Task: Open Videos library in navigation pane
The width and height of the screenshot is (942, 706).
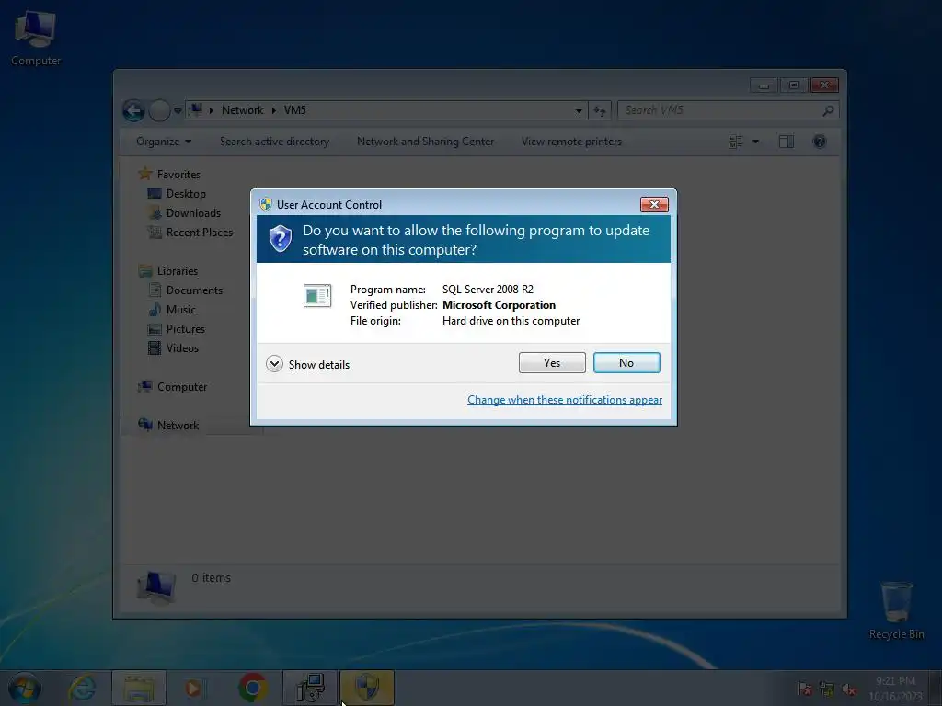Action: pos(182,347)
